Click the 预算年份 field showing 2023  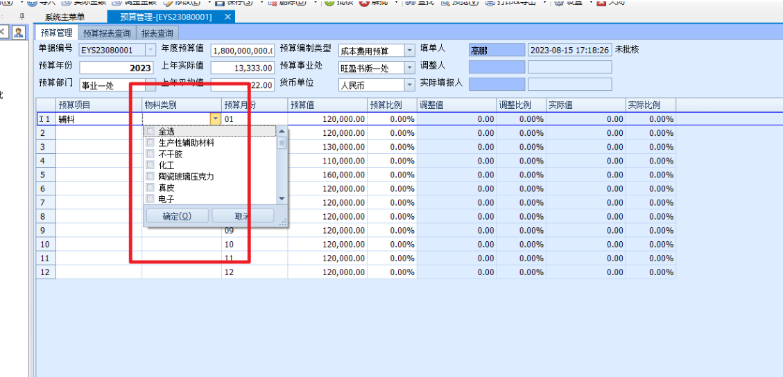pos(115,68)
